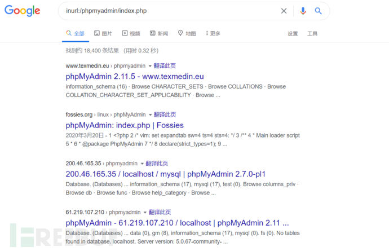Click the 61.219.107.210 › phpmyadmin breadcrumb

point(103,212)
